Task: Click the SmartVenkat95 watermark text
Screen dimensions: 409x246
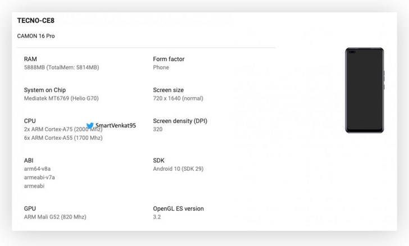Action: (116, 125)
